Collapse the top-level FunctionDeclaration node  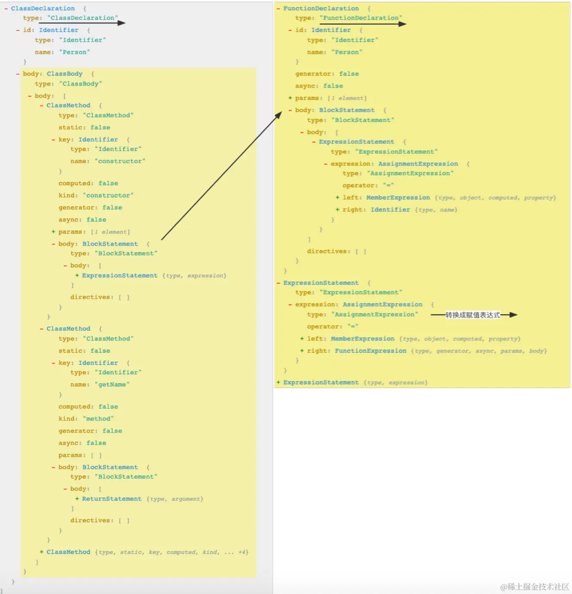coord(278,9)
